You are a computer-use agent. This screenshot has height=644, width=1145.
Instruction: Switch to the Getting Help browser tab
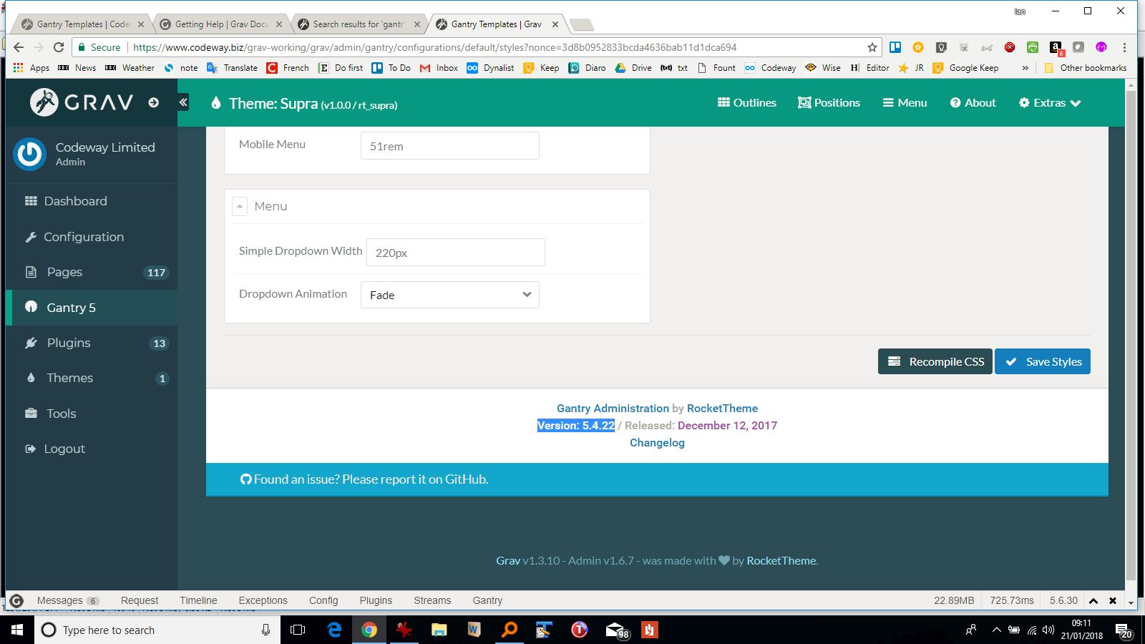click(222, 24)
